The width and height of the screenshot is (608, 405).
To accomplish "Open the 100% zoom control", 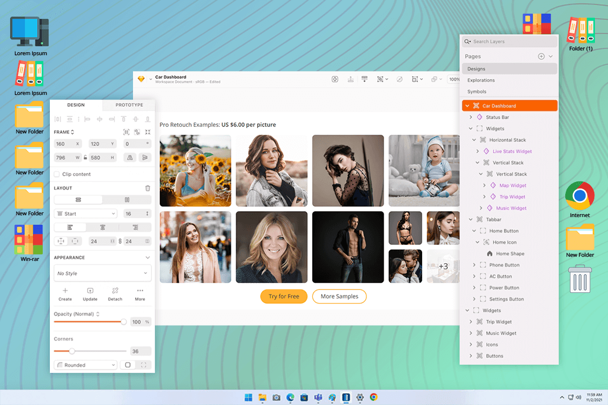I will pyautogui.click(x=454, y=79).
